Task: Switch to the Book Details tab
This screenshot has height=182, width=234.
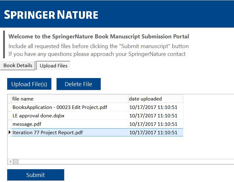Action: pyautogui.click(x=18, y=66)
